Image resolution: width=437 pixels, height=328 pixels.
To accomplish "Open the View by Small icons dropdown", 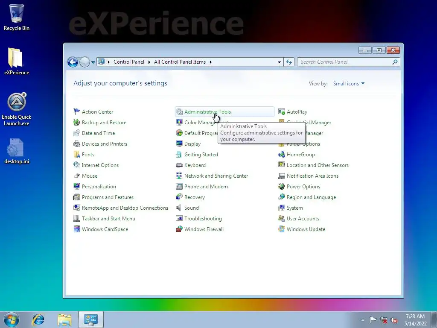I will click(349, 83).
